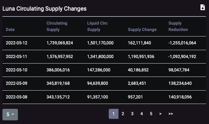This screenshot has height=124, width=209.
Task: Sort by Supply Reduction column header
Action: coord(178,26)
